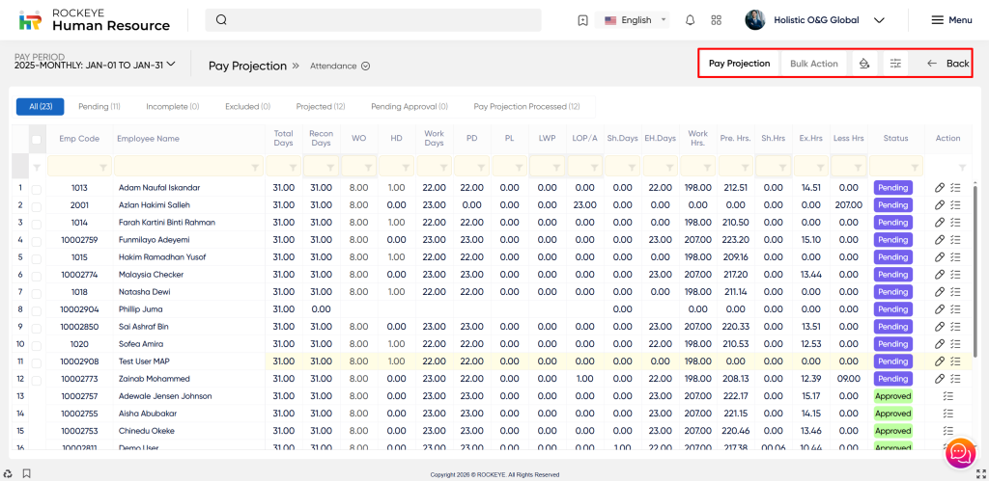Open the apps grid icon
Viewport: 989px width, 481px height.
716,20
